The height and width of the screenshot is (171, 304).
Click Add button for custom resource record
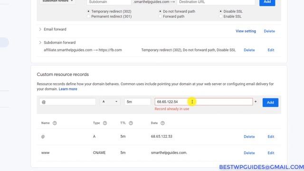pos(270,103)
